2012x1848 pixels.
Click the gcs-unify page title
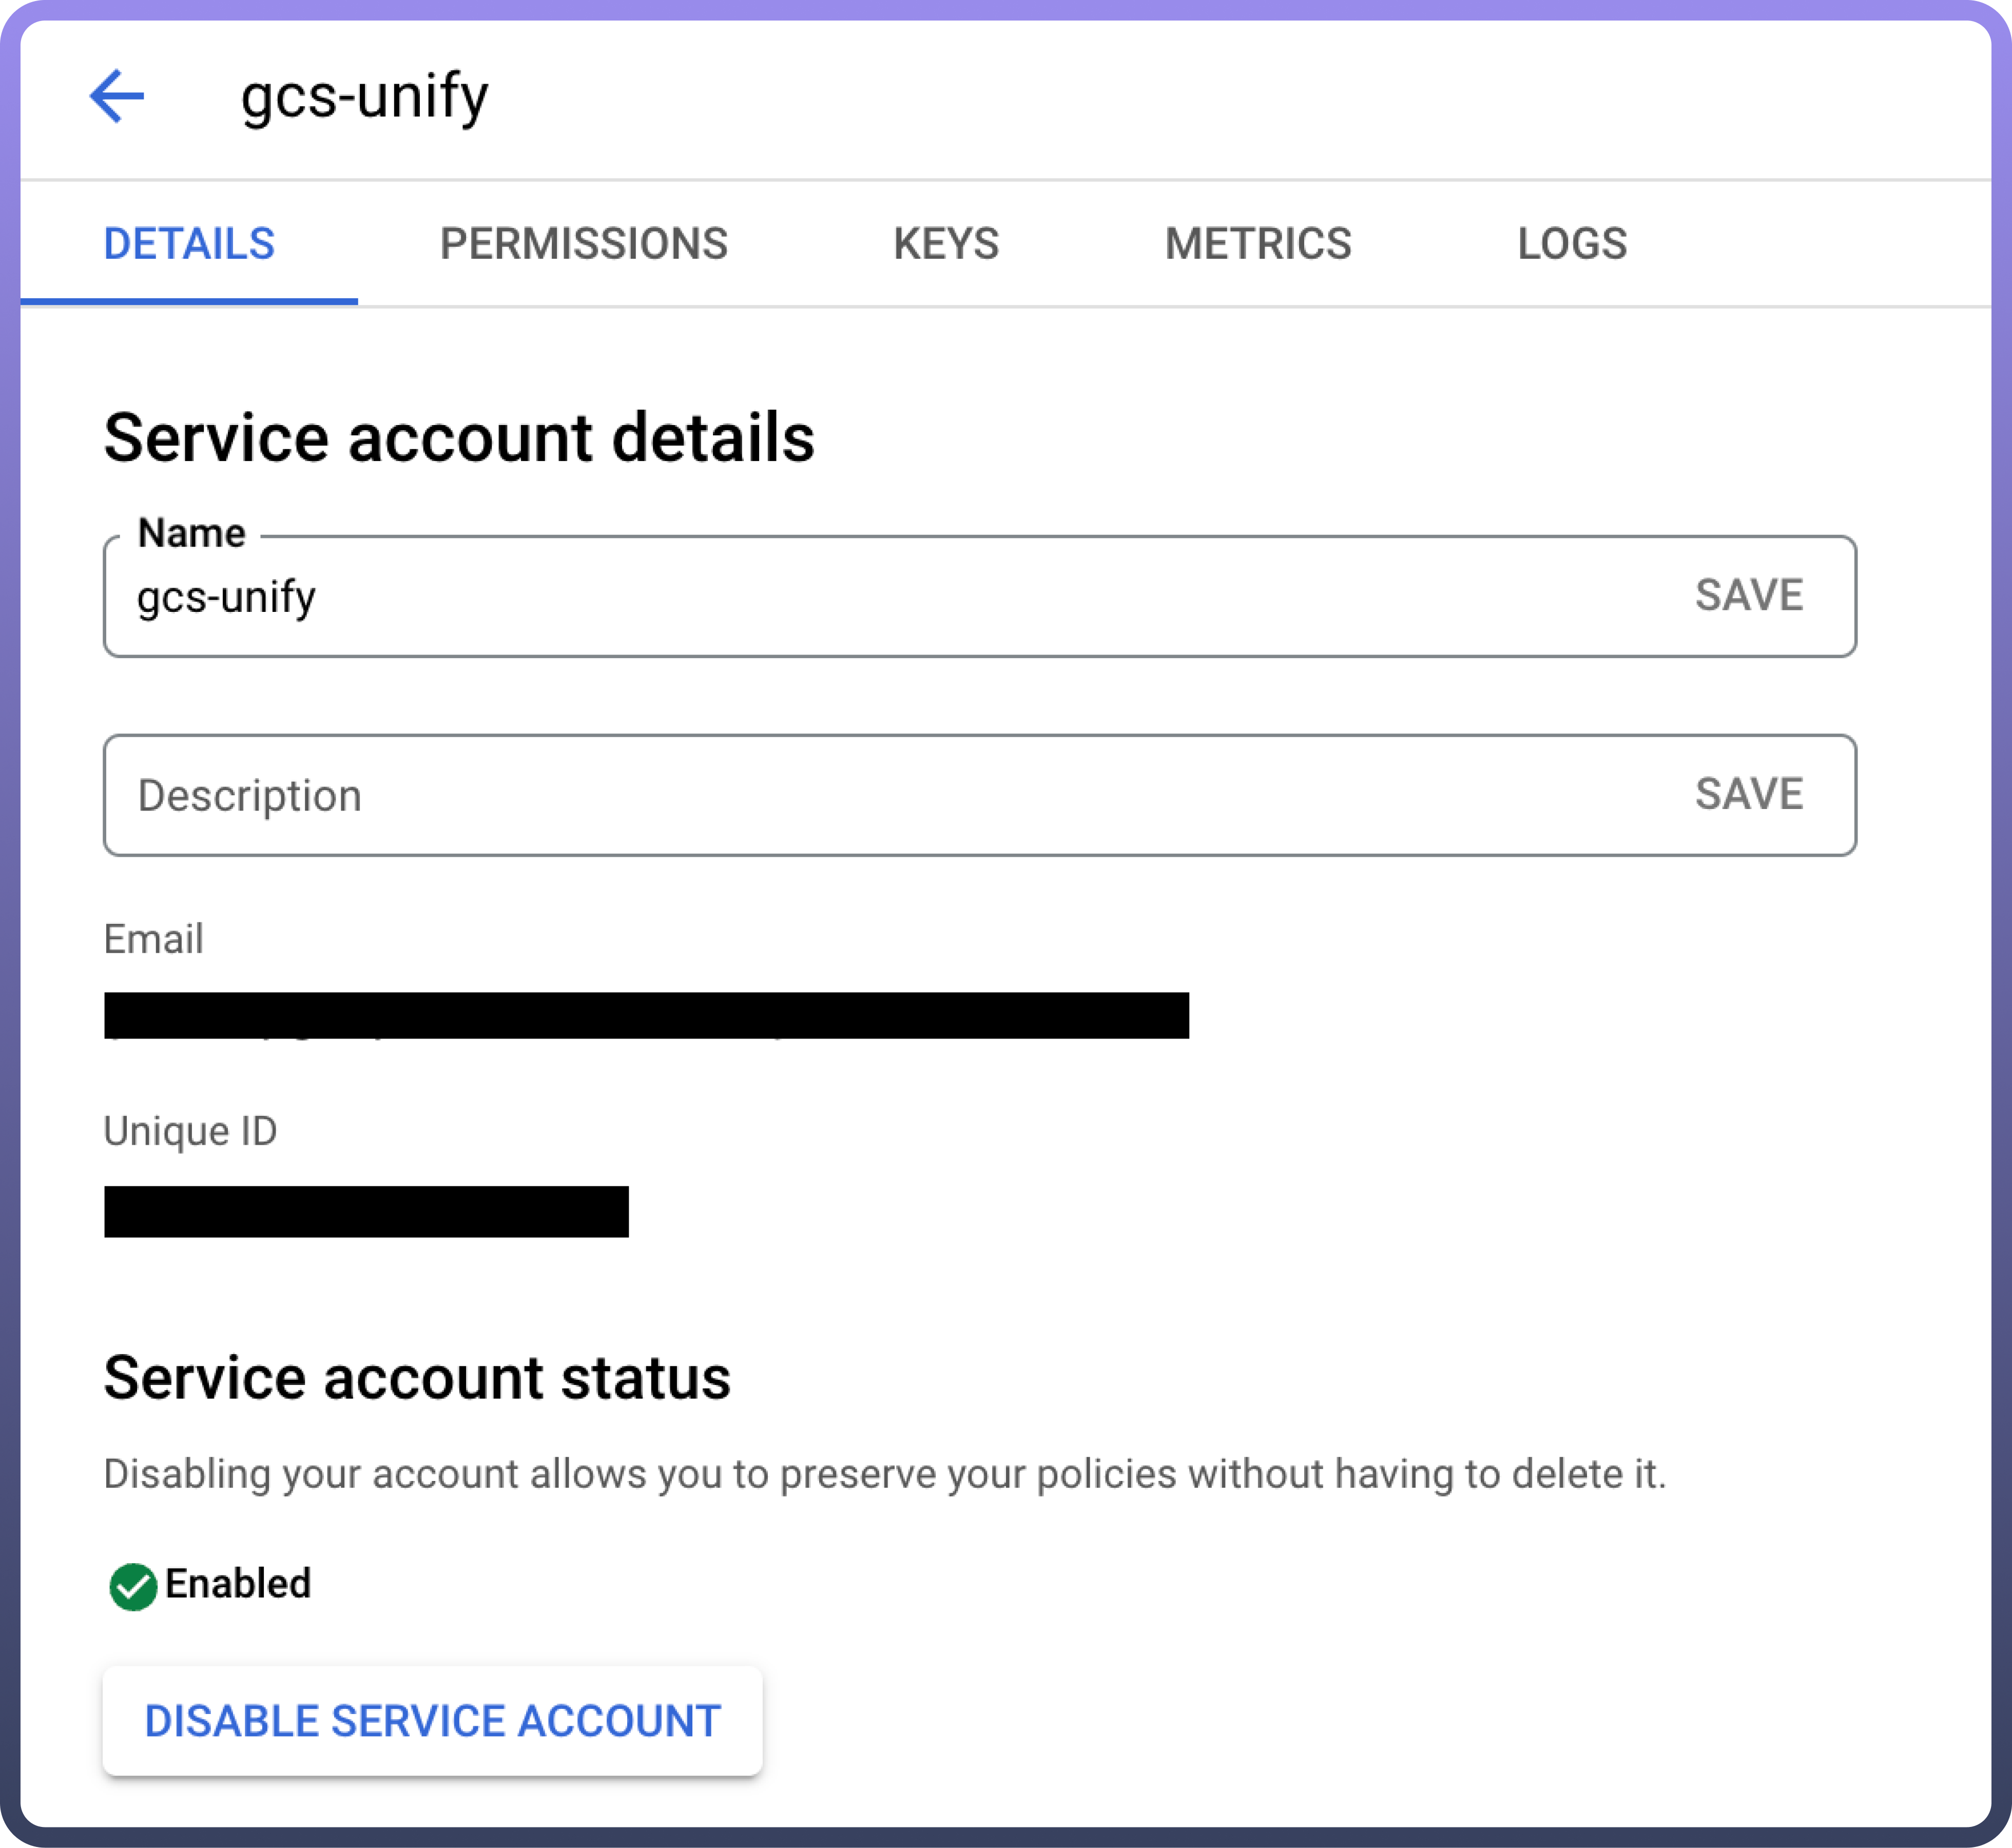[x=365, y=97]
